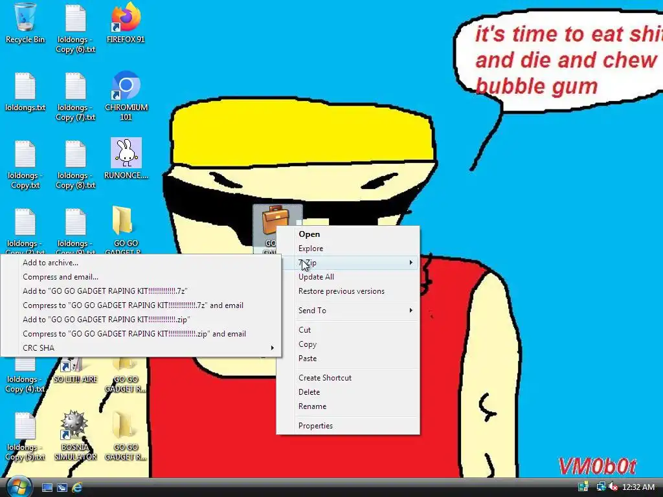
Task: Expand the Send To submenu arrow
Action: pyautogui.click(x=410, y=310)
